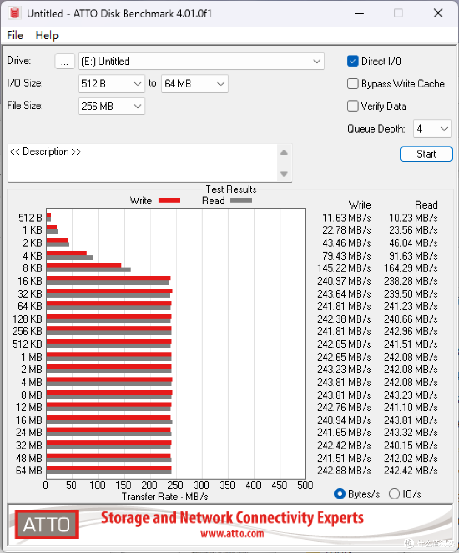The width and height of the screenshot is (459, 553).
Task: Click the 512 B row label
Action: 30,218
